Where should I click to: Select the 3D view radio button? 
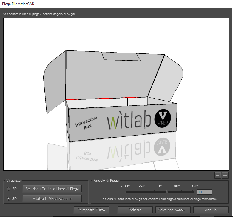9,199
